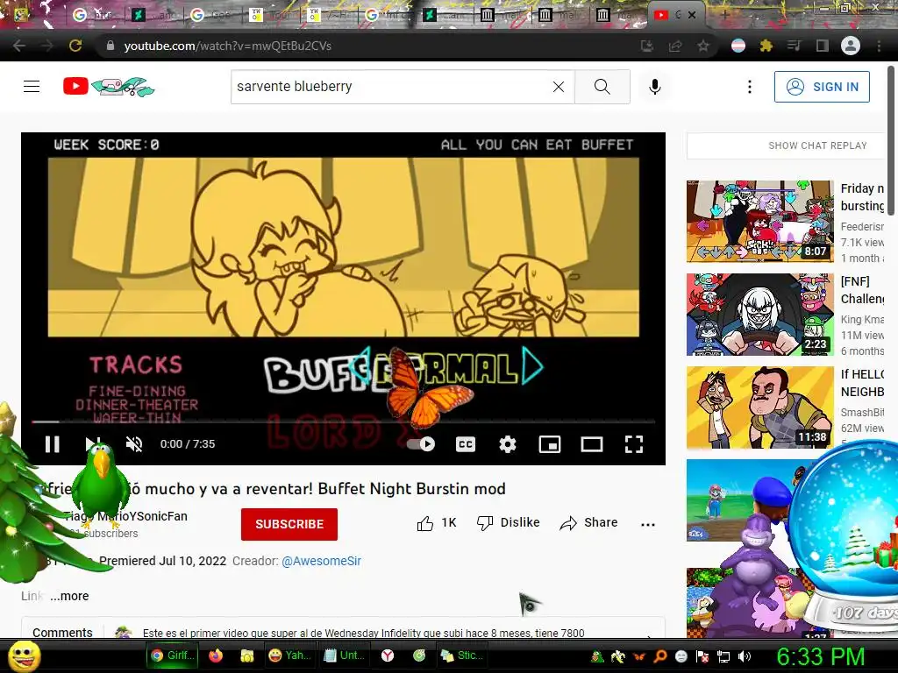898x673 pixels.
Task: Click the address bar URL youtube.com/watch
Action: click(228, 46)
